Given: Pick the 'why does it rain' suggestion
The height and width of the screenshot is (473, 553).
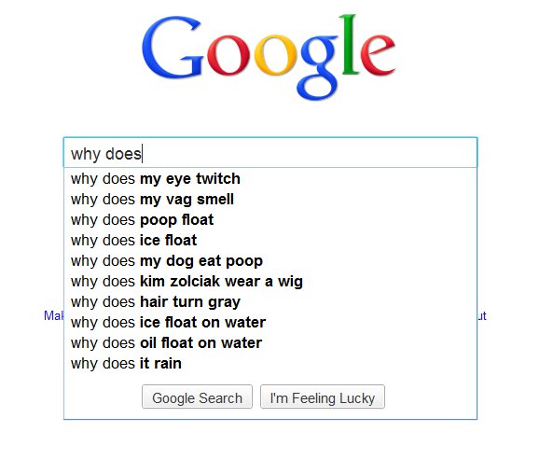Looking at the screenshot, I should click(x=270, y=363).
